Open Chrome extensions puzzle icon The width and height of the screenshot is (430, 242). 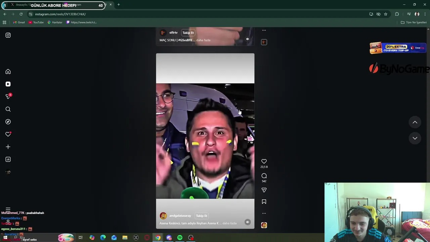[397, 14]
